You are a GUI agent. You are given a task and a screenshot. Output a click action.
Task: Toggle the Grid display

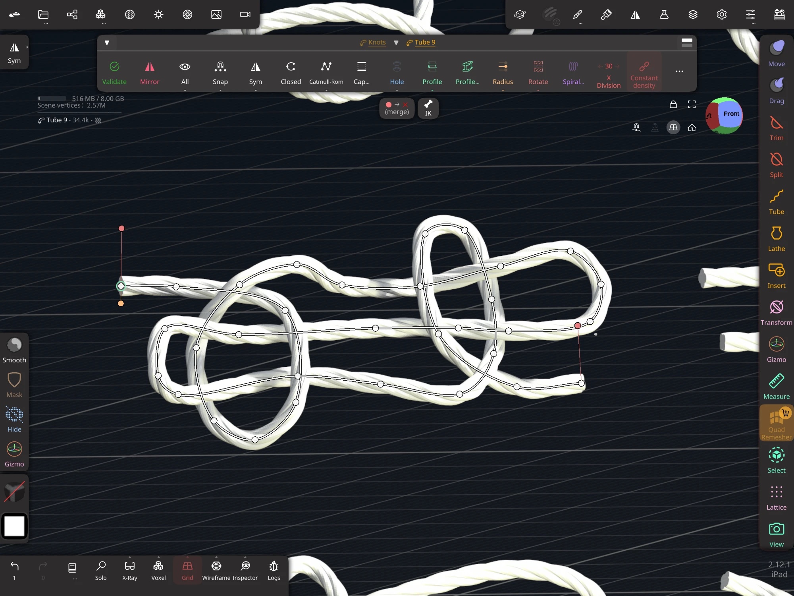(x=187, y=571)
